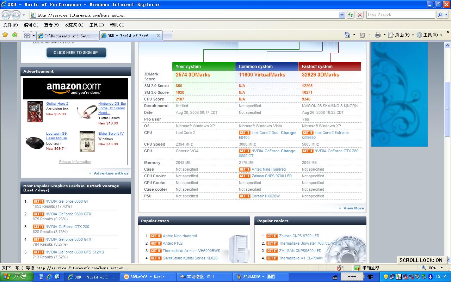Switch to the C:\Documents and Setti... tab
Image resolution: width=451 pixels, height=282 pixels.
pos(68,36)
